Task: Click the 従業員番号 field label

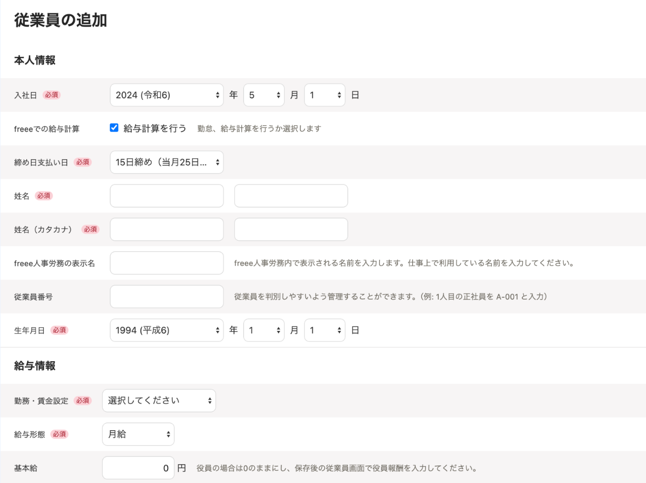Action: tap(33, 297)
